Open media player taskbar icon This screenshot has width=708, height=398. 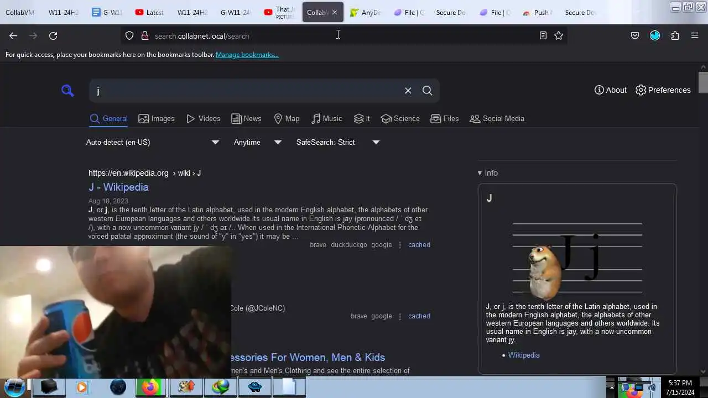pos(82,387)
